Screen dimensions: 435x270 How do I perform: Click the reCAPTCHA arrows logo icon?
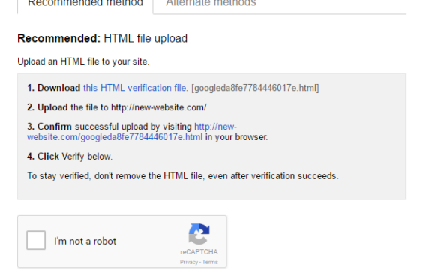point(199,234)
